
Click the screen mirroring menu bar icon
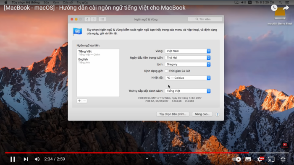pyautogui.click(x=236, y=2)
